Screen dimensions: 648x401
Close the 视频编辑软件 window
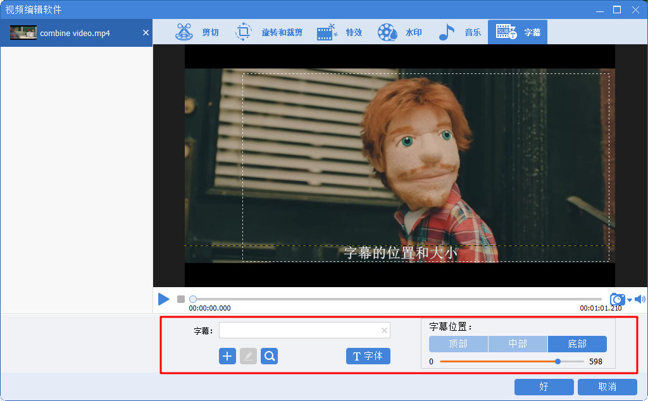click(635, 9)
